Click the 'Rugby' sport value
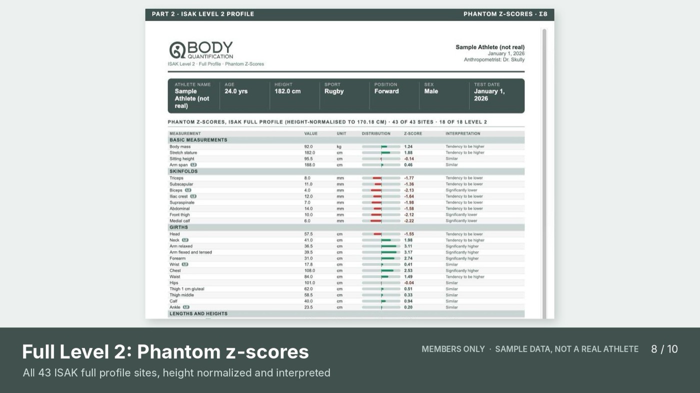The height and width of the screenshot is (393, 700). 334,91
